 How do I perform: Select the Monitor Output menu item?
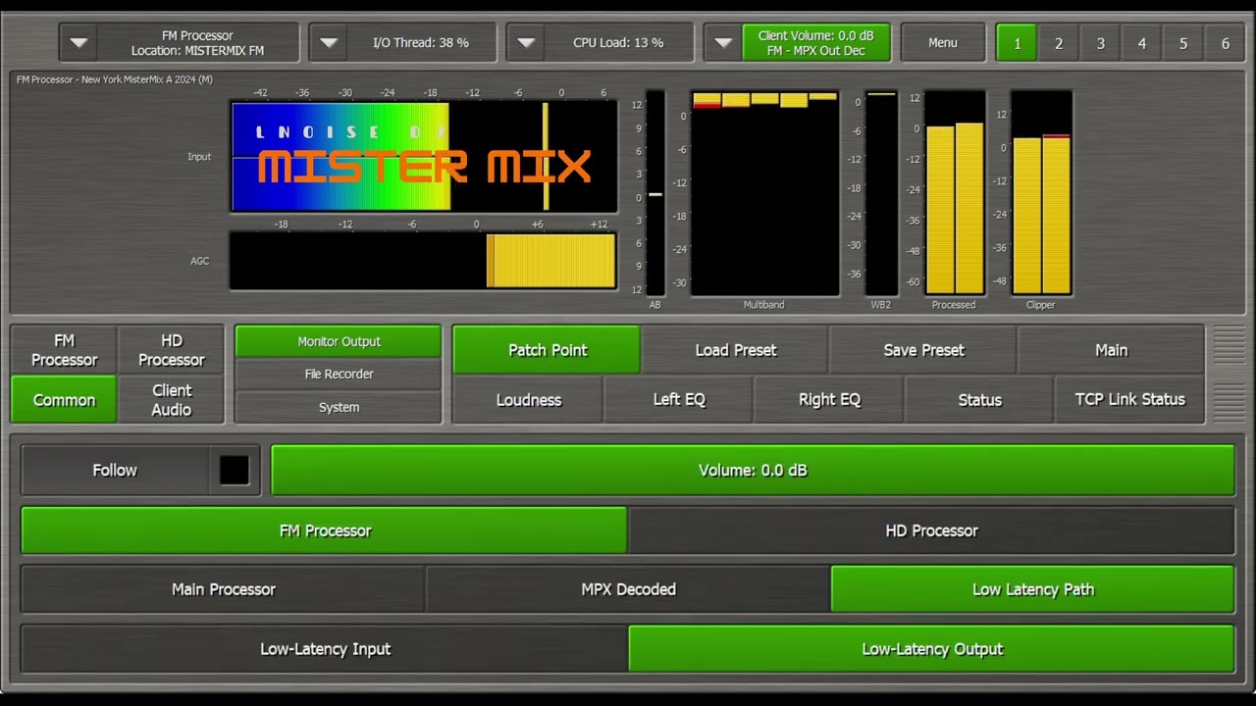pos(339,341)
